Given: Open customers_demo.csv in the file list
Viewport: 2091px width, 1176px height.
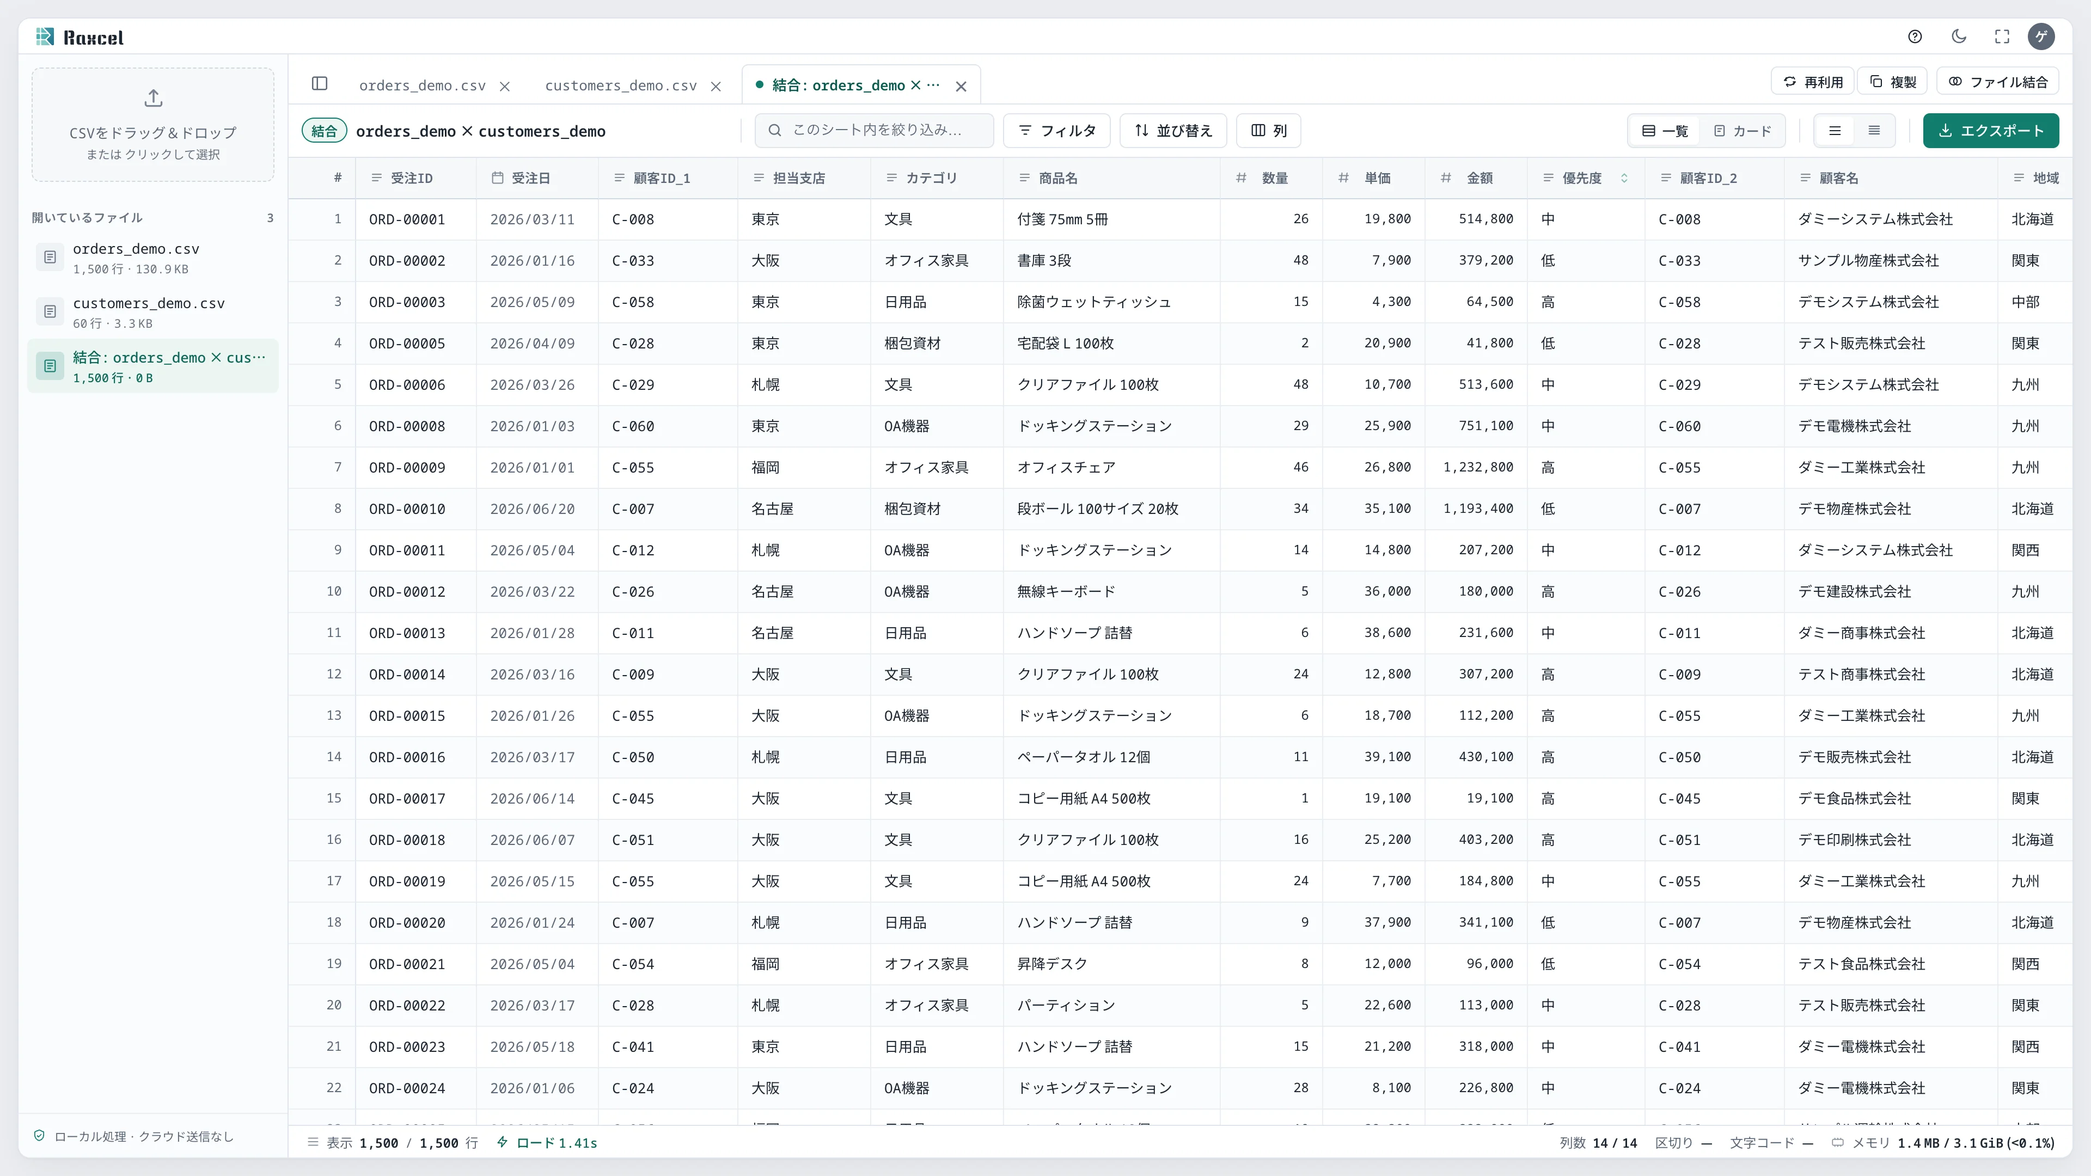Looking at the screenshot, I should 152,313.
